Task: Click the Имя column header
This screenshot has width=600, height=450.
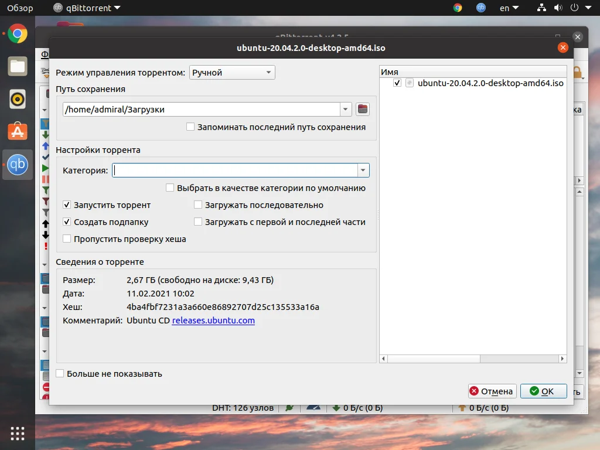Action: (x=473, y=71)
